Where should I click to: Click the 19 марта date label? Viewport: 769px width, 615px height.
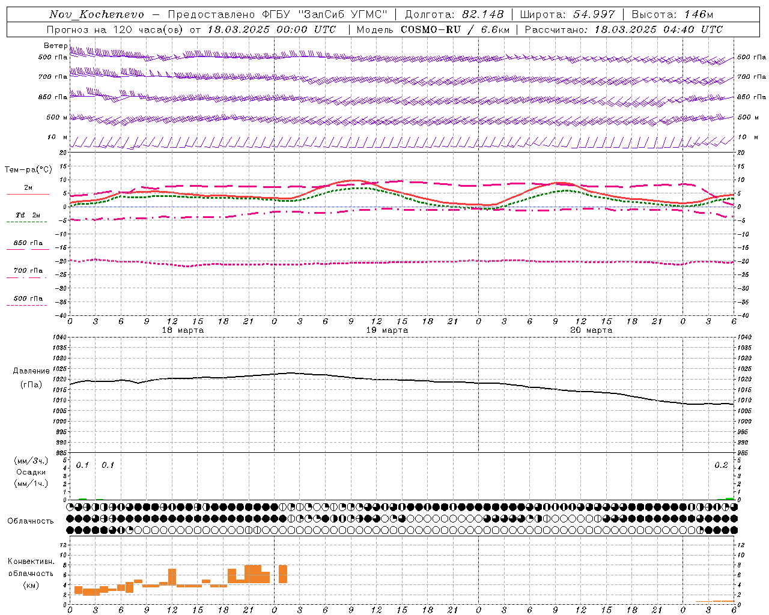tap(387, 330)
